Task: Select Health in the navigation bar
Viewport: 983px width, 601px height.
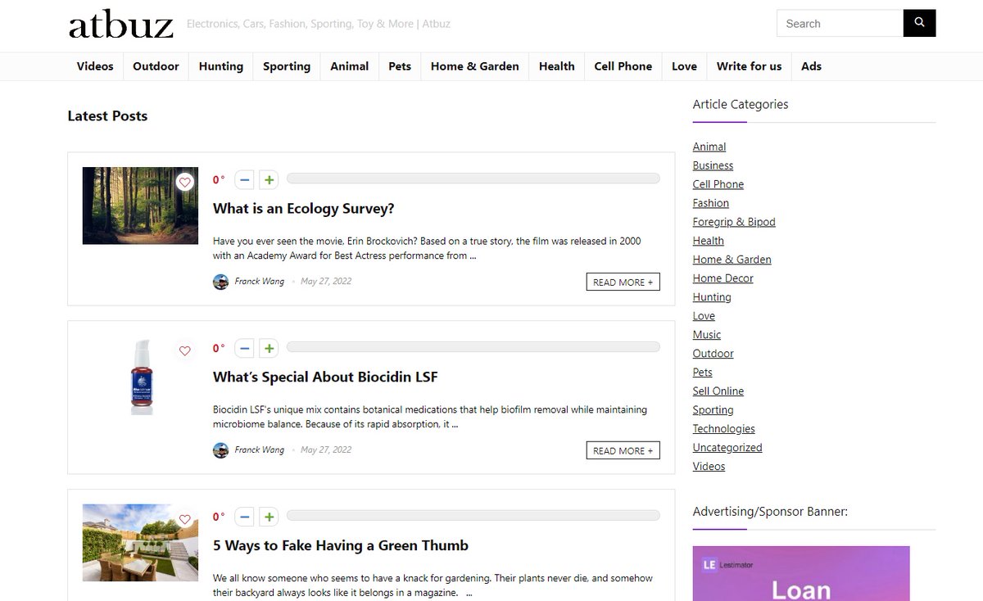Action: [x=557, y=66]
